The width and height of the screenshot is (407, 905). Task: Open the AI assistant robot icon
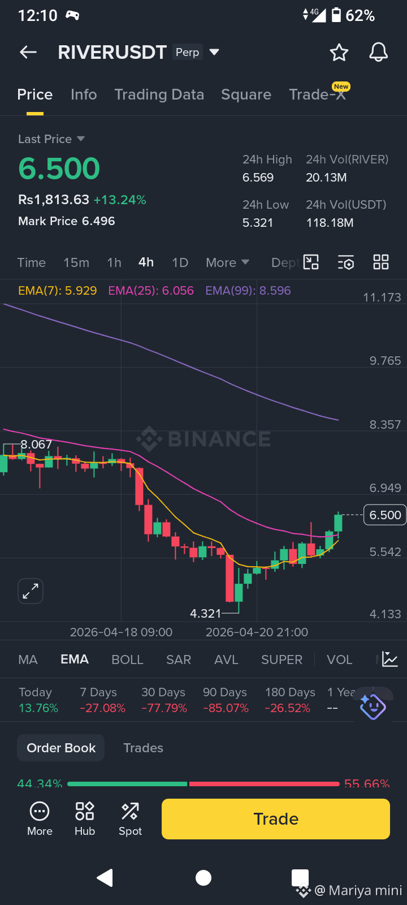pyautogui.click(x=373, y=706)
